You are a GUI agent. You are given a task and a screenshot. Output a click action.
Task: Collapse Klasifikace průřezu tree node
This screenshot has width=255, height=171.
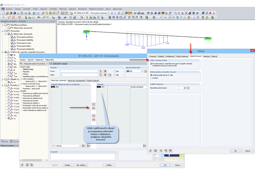tap(2, 25)
